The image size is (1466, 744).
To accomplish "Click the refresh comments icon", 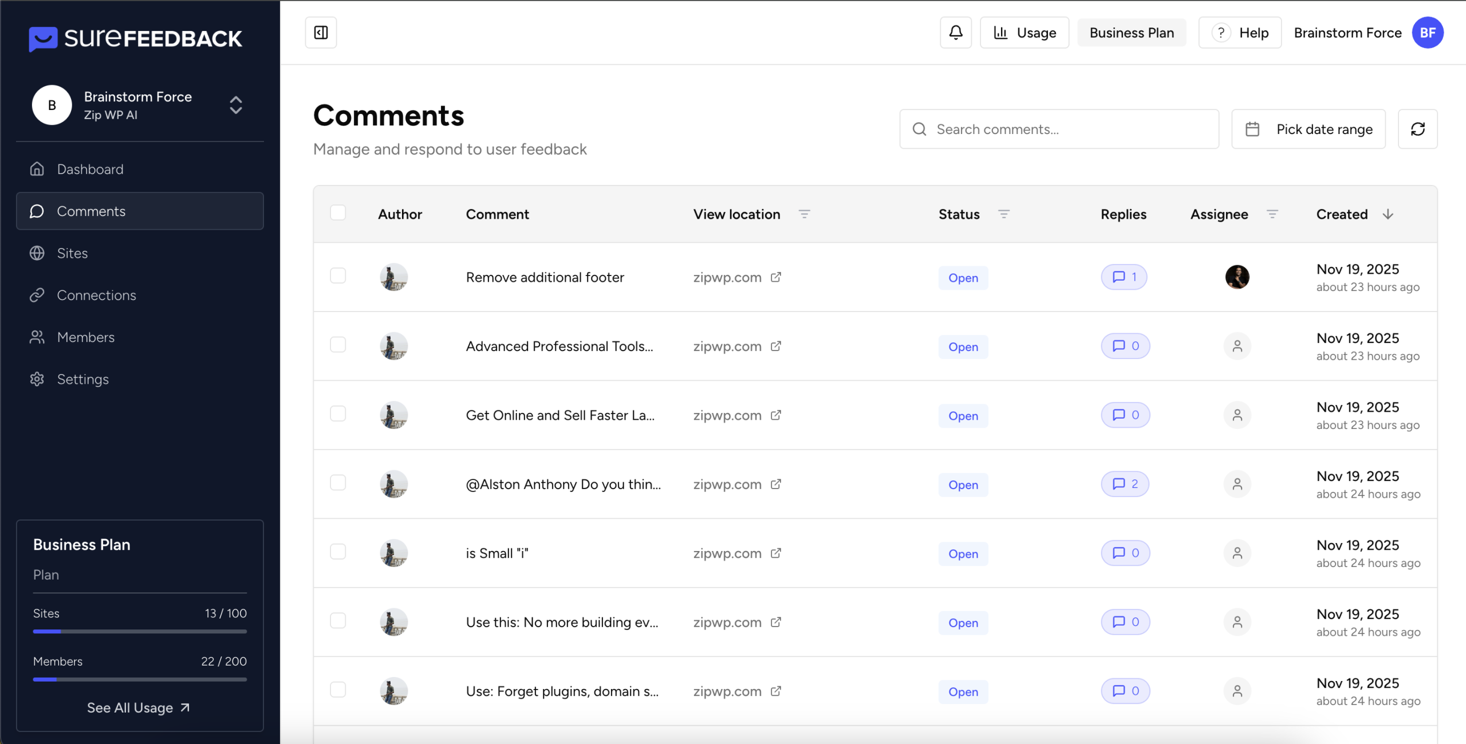I will point(1417,129).
